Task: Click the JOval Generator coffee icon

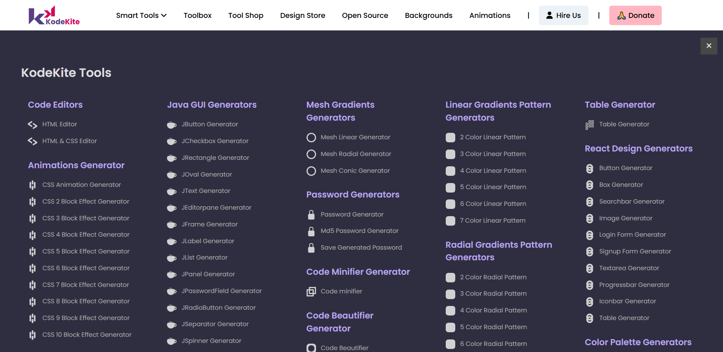Action: [x=172, y=175]
